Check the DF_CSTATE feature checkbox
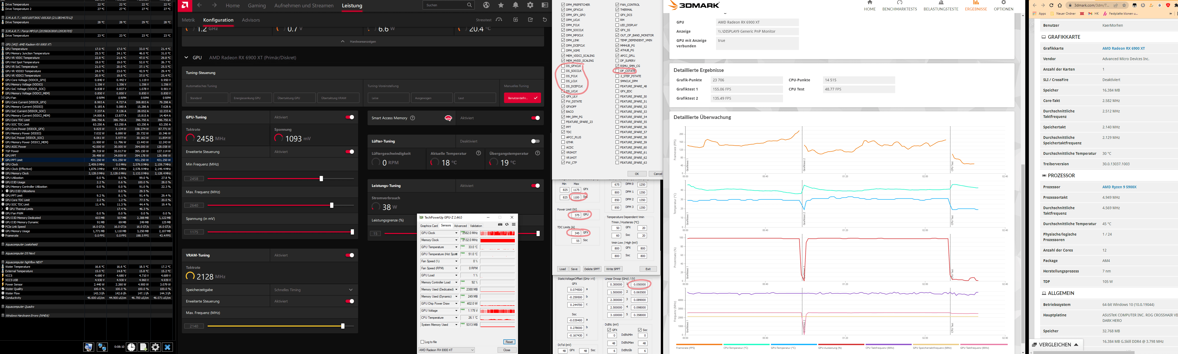This screenshot has height=354, width=1178. coord(617,71)
